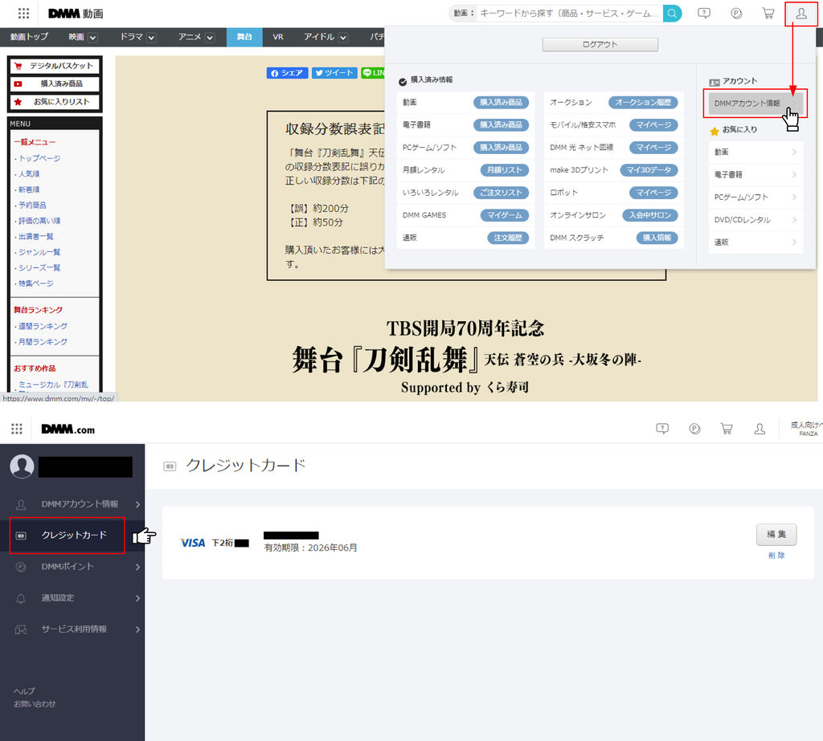Click the user account icon in top DMM動画 header
The width and height of the screenshot is (823, 741).
[x=801, y=13]
